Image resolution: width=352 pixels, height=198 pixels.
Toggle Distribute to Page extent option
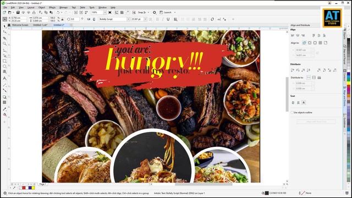coord(314,78)
